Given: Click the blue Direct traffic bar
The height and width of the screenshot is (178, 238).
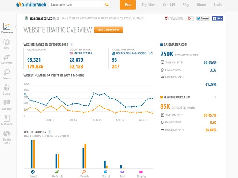Looking at the screenshot, I should coord(32,154).
